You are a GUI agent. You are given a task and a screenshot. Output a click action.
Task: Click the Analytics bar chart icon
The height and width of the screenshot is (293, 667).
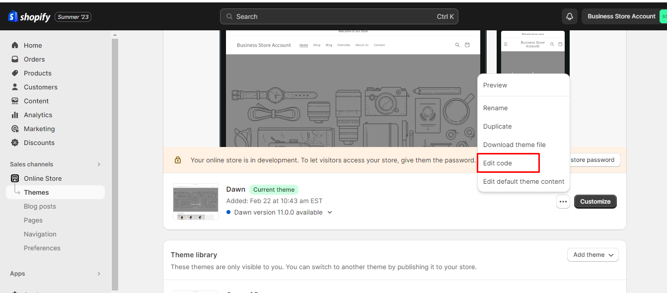[15, 115]
